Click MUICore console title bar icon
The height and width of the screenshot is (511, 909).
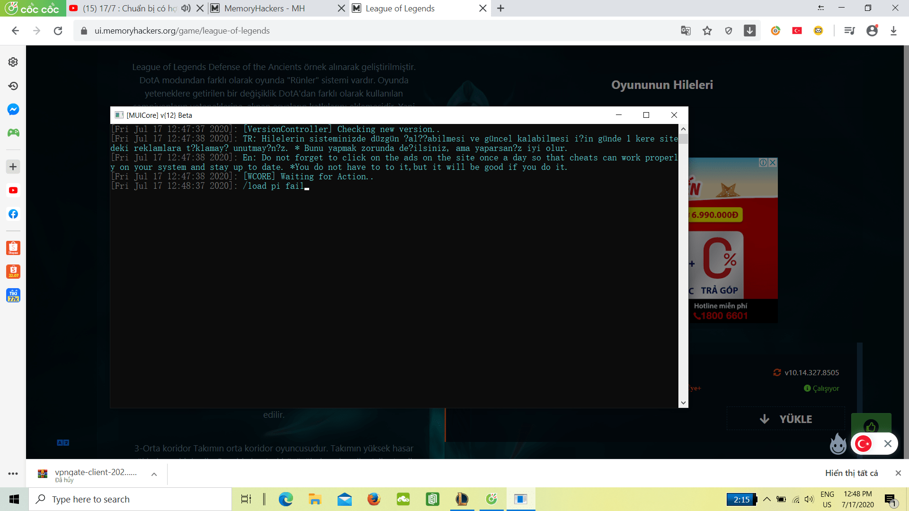point(119,115)
